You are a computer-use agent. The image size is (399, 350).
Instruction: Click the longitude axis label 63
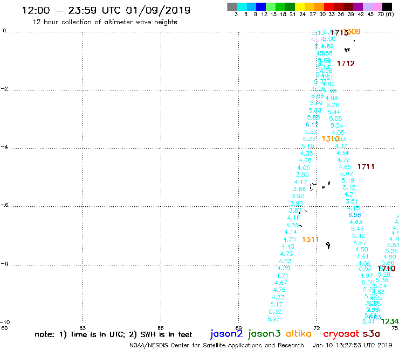[82, 328]
